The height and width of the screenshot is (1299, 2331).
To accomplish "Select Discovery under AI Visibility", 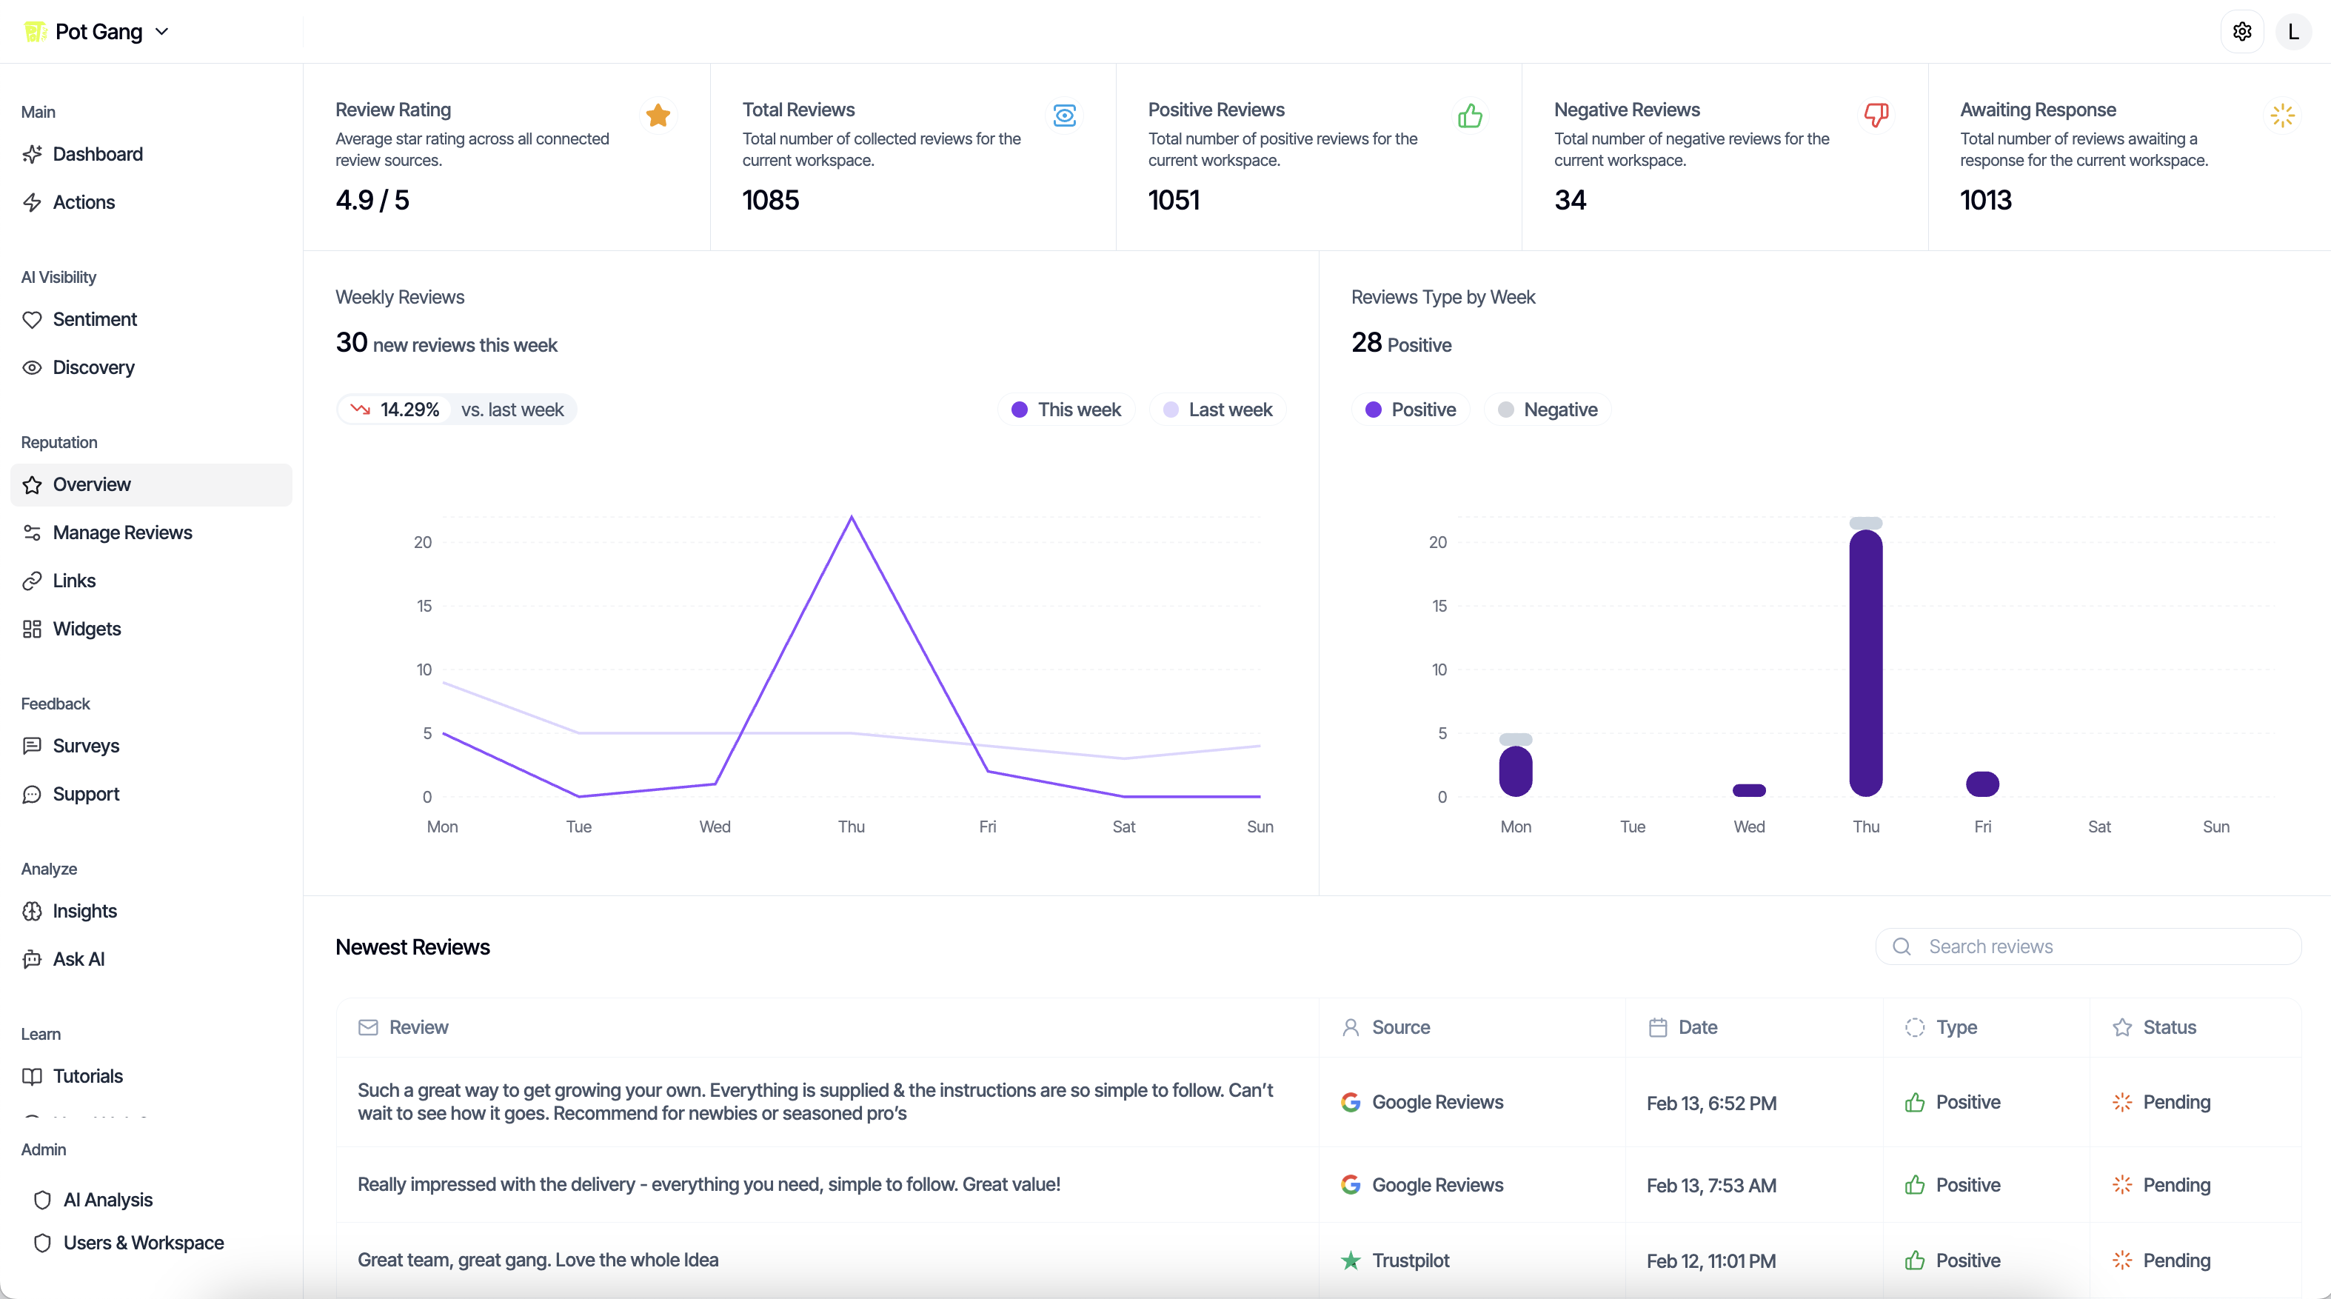I will [93, 367].
